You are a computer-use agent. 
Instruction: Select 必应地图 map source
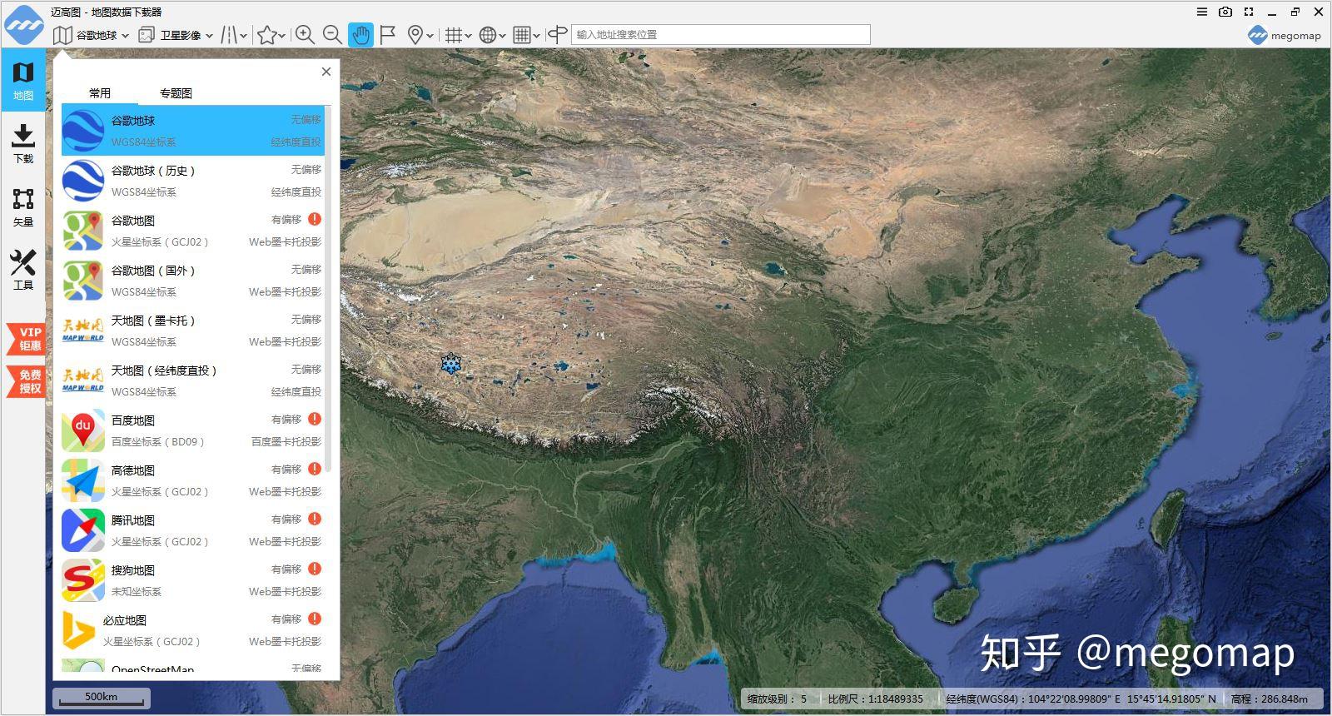click(x=193, y=629)
